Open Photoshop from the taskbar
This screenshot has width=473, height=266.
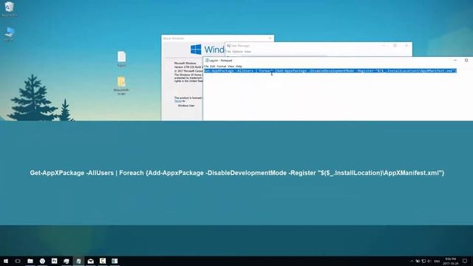(54, 261)
